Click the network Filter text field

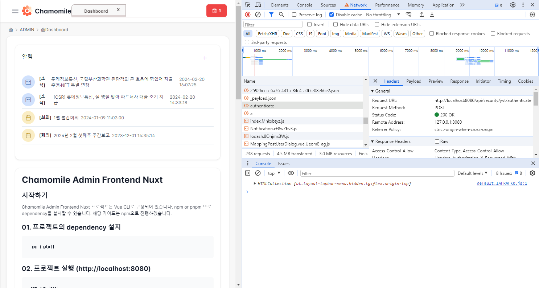(x=273, y=24)
